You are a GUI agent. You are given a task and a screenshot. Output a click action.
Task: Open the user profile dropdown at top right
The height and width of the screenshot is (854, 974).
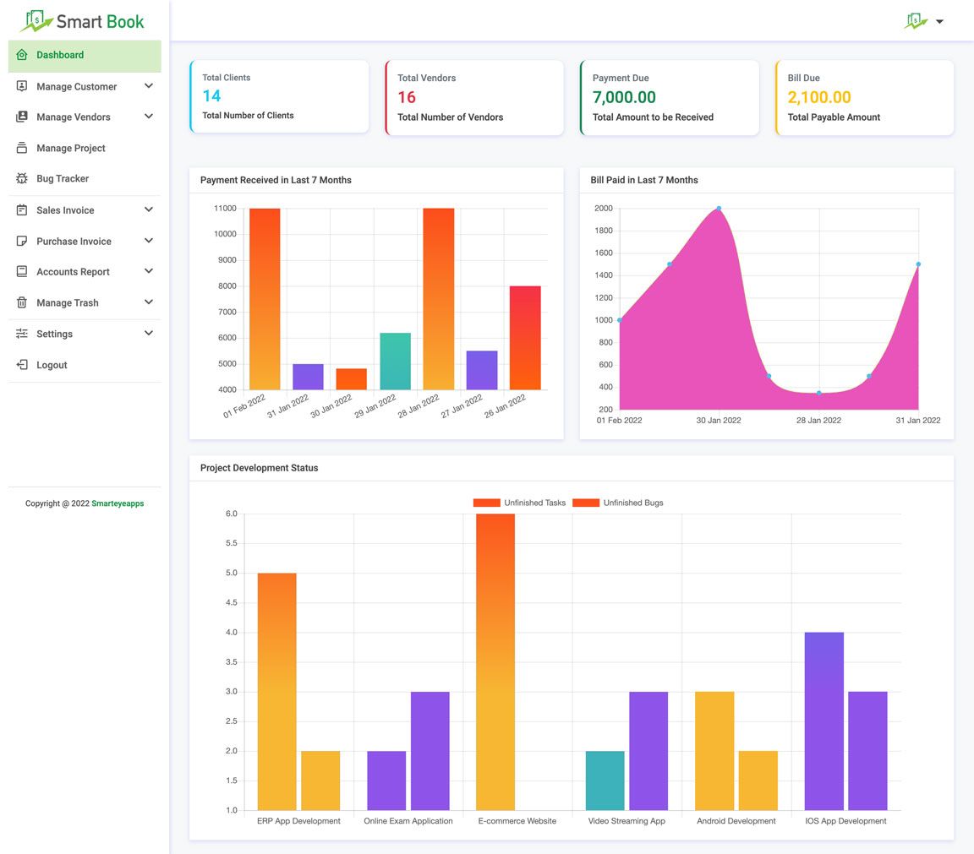[x=924, y=21]
